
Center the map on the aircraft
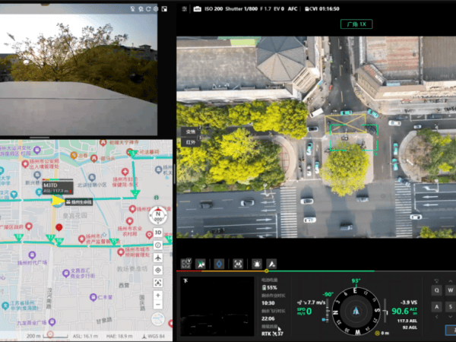(158, 258)
